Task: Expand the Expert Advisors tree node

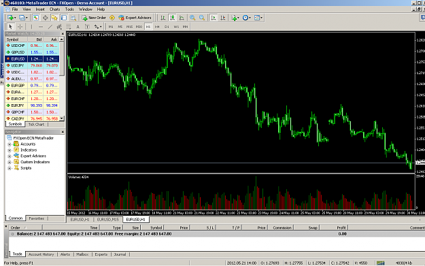Action: coord(10,156)
